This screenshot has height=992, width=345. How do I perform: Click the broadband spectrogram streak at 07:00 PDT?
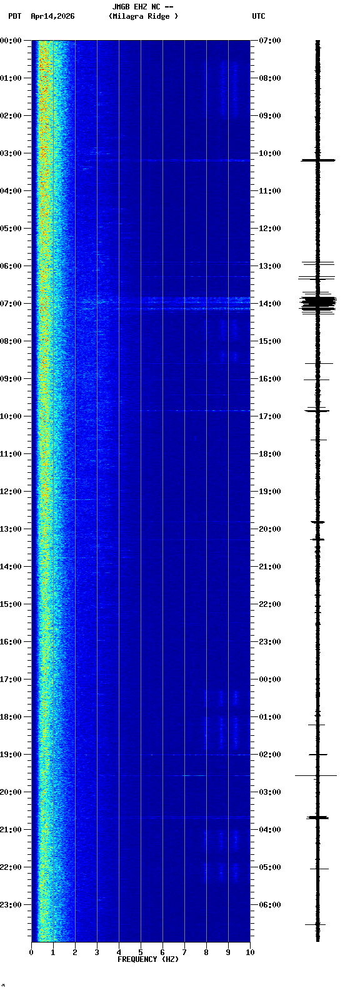coord(162,304)
